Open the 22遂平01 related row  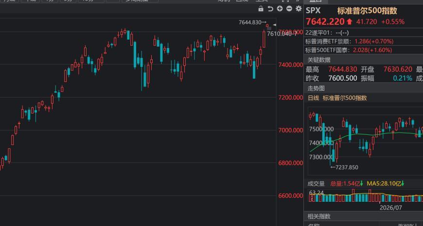click(x=363, y=33)
